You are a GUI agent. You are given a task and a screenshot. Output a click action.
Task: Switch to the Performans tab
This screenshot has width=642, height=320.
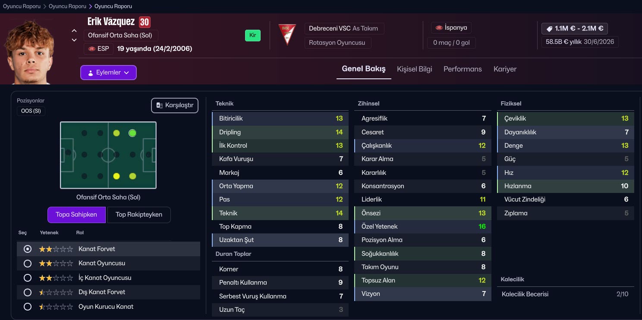tap(463, 69)
